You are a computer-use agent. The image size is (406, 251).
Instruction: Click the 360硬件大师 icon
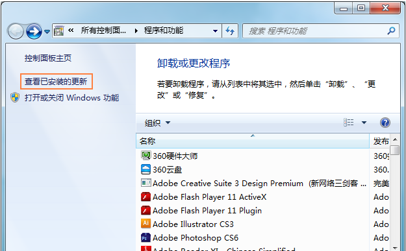(146, 156)
